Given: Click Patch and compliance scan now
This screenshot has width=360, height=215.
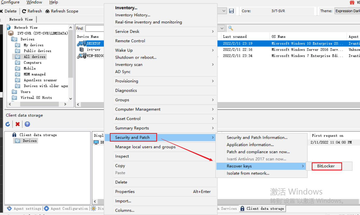Looking at the screenshot, I should 258,152.
